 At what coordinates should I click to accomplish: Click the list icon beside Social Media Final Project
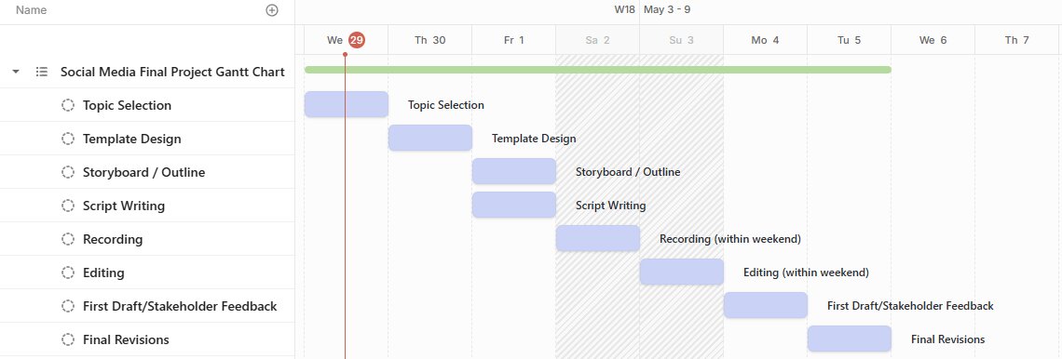pyautogui.click(x=42, y=71)
